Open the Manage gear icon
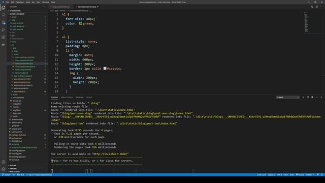 coord(4,169)
